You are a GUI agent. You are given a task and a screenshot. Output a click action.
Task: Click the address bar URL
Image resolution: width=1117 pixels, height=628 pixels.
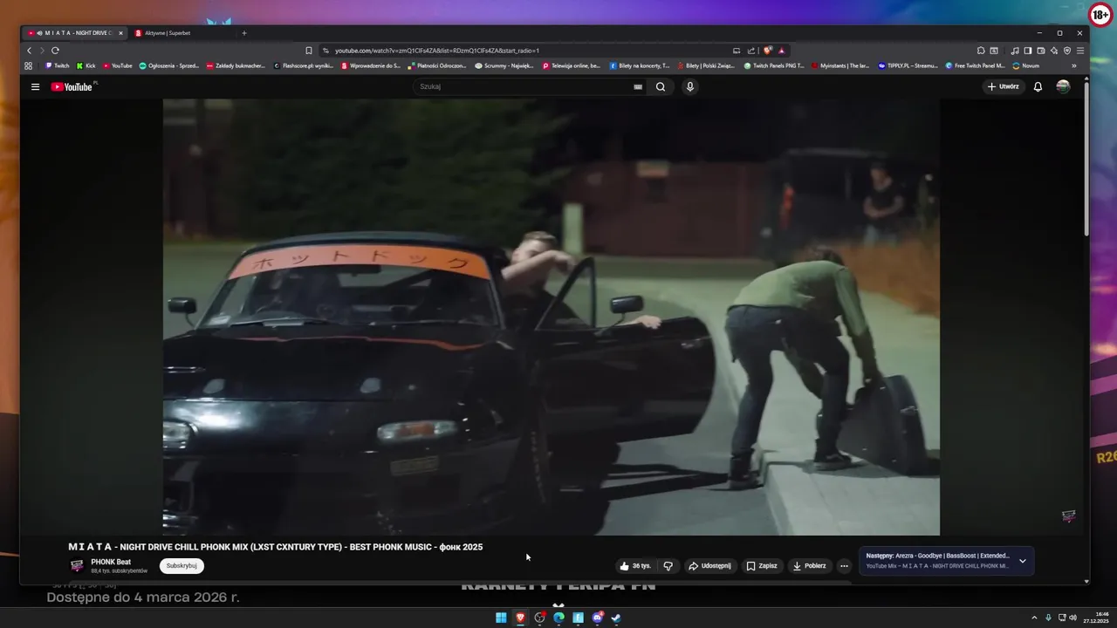(436, 51)
